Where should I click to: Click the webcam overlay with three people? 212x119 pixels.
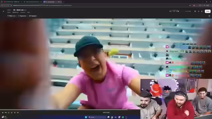click(x=176, y=99)
